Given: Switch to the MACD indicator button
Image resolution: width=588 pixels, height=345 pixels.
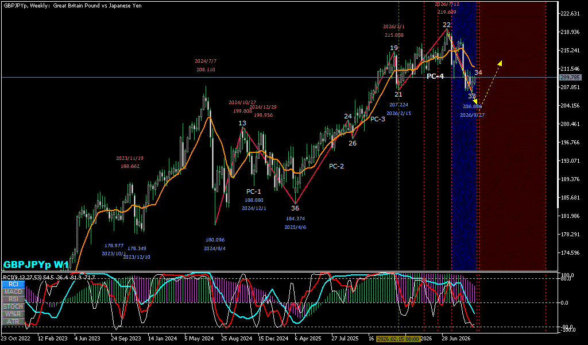Looking at the screenshot, I should (13, 292).
